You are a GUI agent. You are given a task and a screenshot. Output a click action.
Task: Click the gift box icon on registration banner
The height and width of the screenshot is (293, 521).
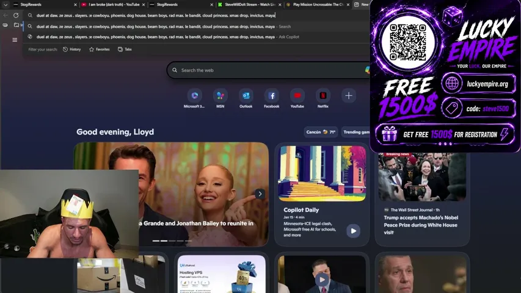[389, 134]
